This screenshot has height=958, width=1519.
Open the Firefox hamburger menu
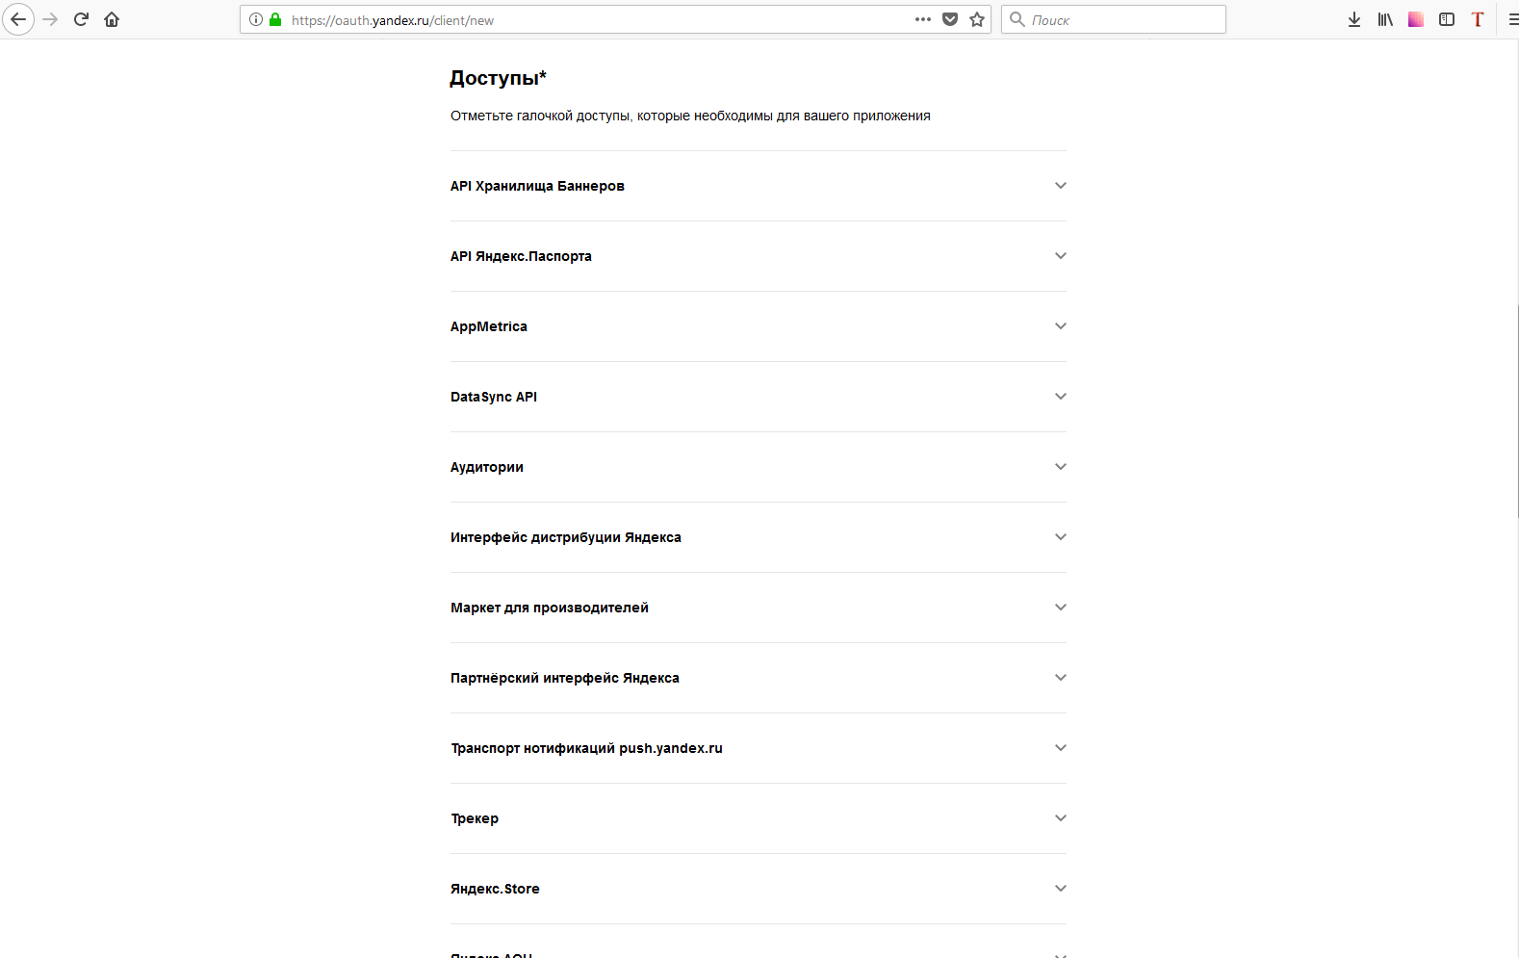click(x=1512, y=19)
